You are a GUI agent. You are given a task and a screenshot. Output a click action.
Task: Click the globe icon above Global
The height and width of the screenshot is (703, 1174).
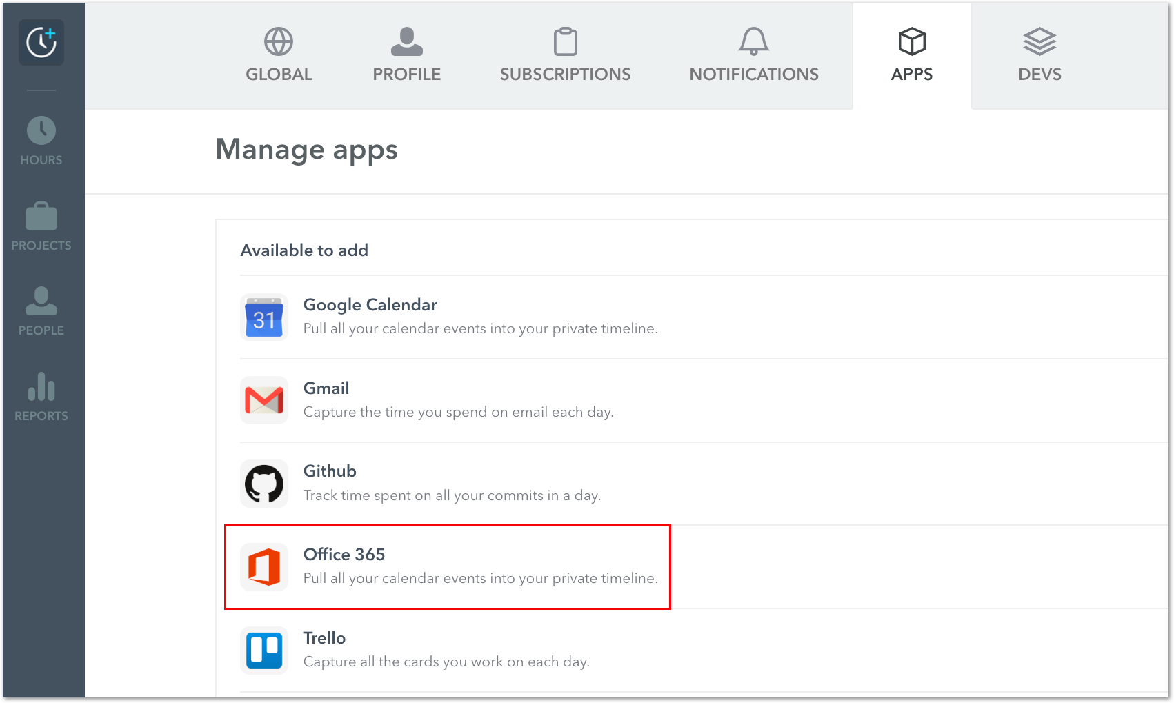pos(279,41)
